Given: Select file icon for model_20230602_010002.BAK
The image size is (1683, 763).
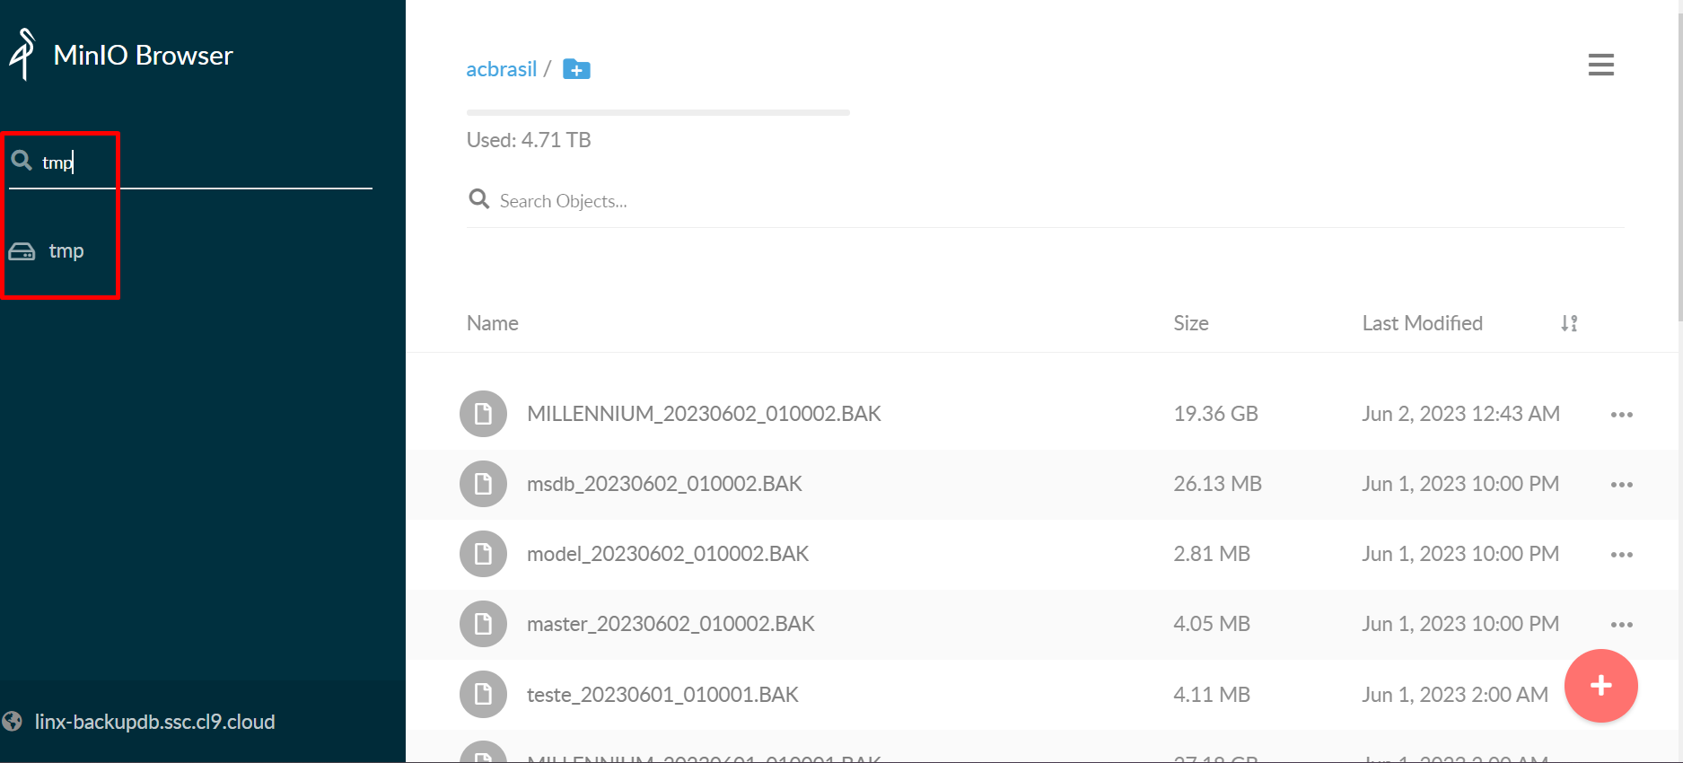Looking at the screenshot, I should point(483,554).
